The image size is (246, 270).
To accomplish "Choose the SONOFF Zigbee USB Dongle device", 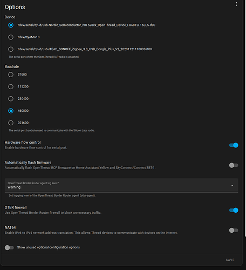I will coord(11,49).
